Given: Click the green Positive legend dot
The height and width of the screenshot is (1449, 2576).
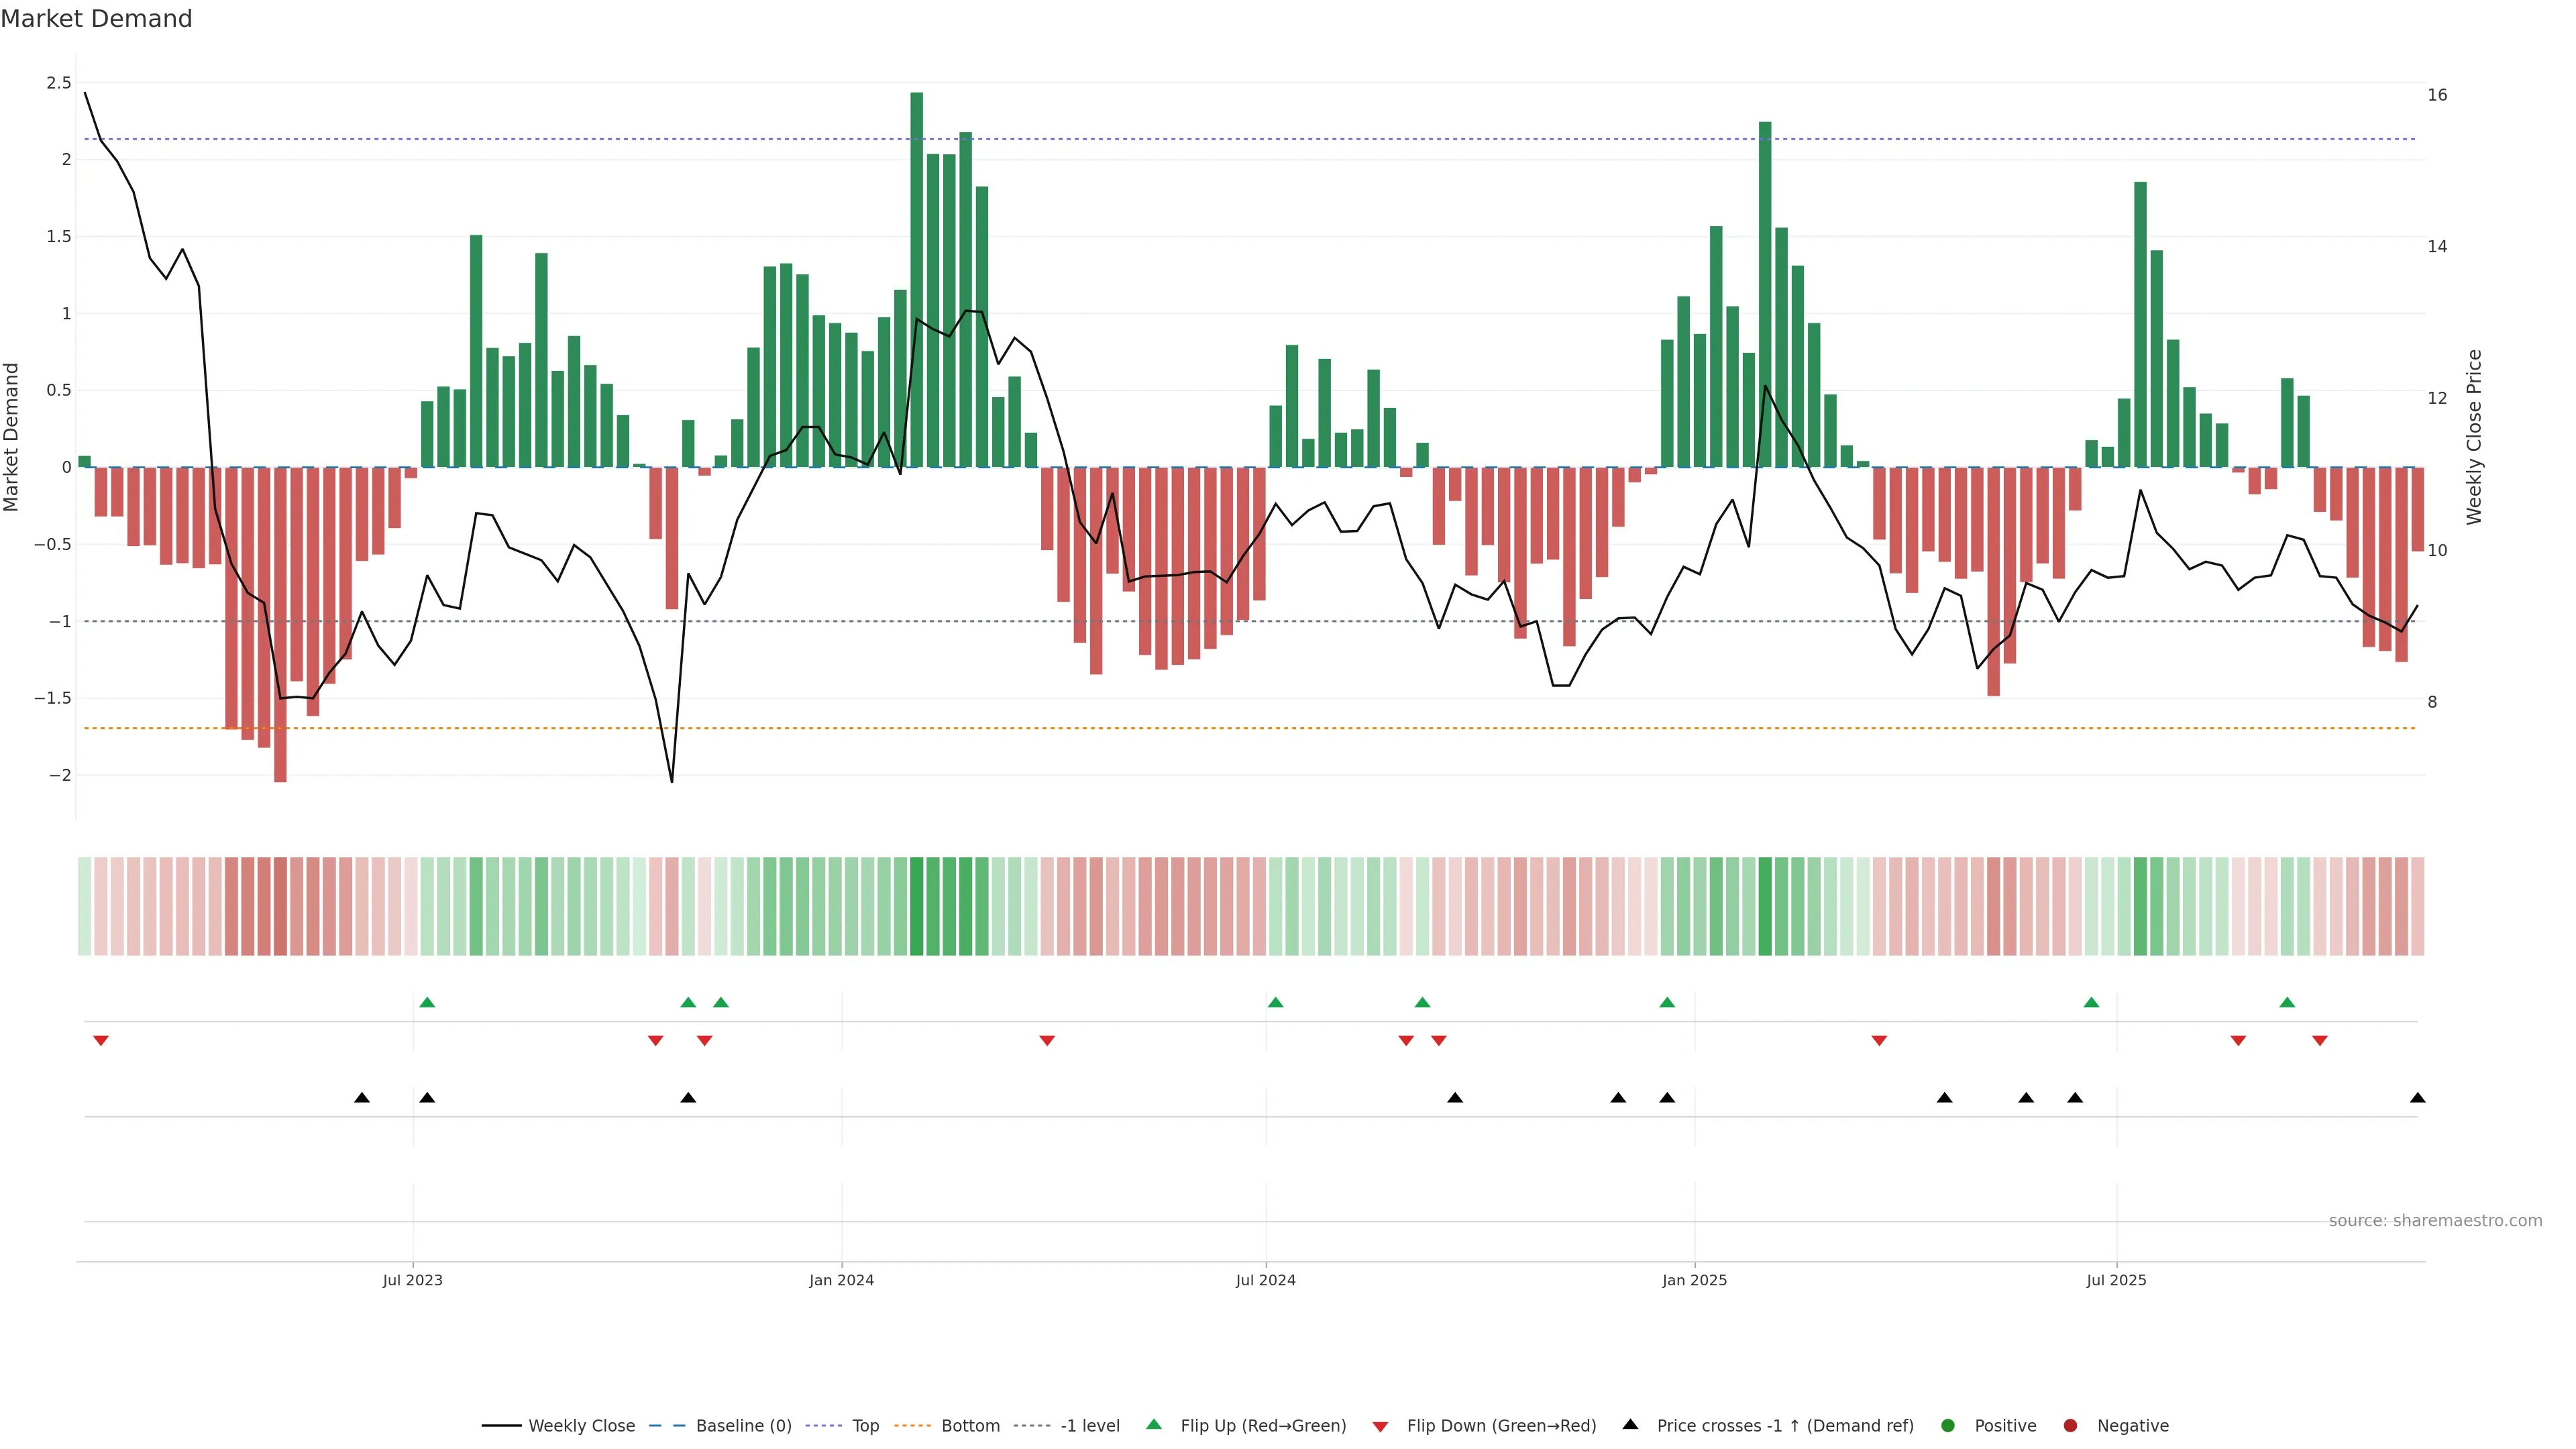Looking at the screenshot, I should (1947, 1426).
